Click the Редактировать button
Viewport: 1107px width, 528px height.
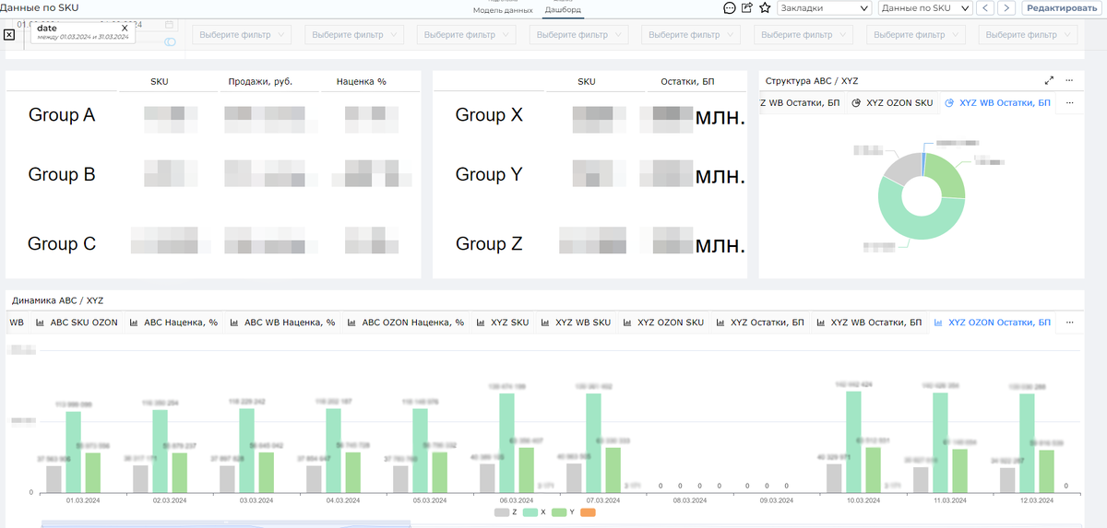(1062, 7)
